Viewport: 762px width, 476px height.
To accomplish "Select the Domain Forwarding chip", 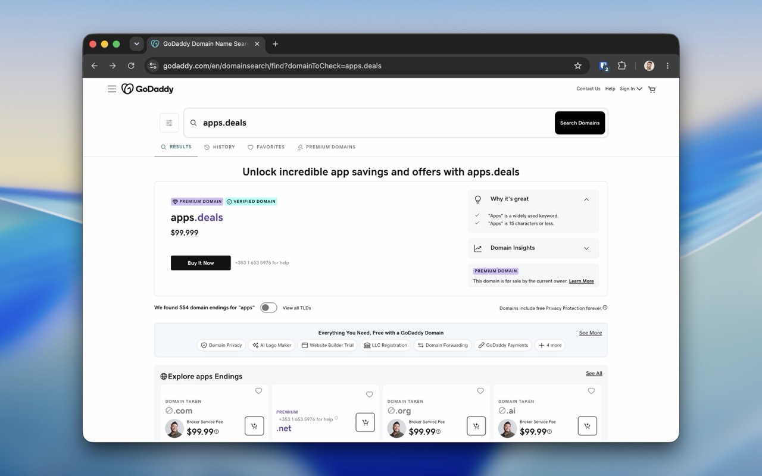I will click(442, 345).
